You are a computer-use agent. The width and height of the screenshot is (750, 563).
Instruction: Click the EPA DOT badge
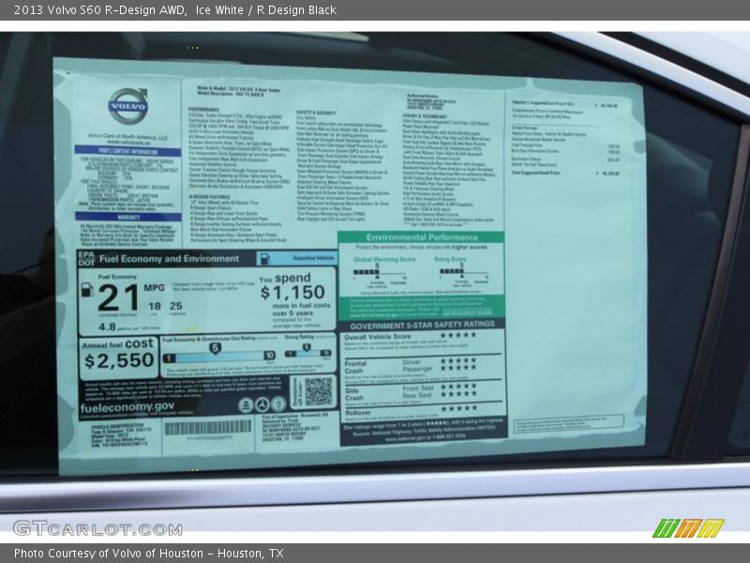[x=86, y=258]
